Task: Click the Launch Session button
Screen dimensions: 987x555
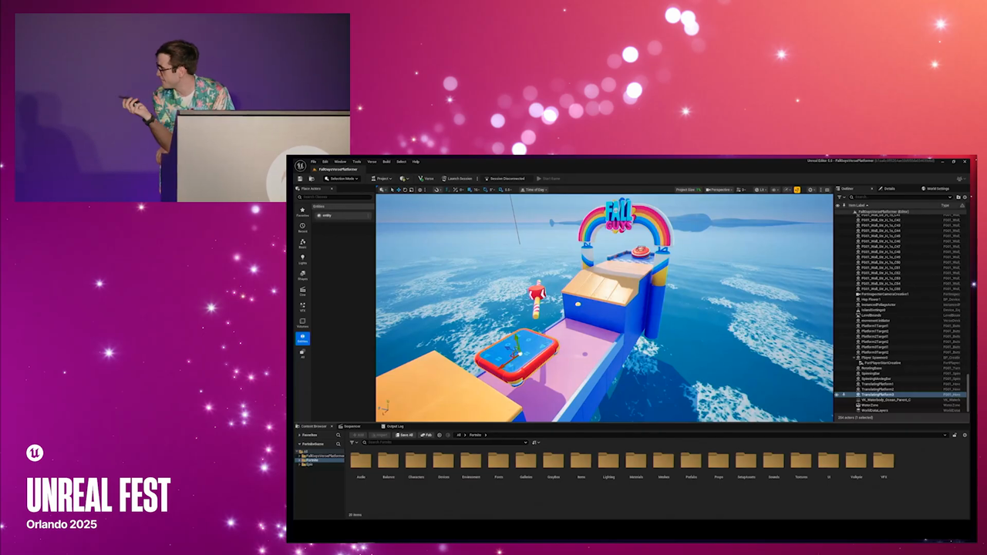Action: 457,178
